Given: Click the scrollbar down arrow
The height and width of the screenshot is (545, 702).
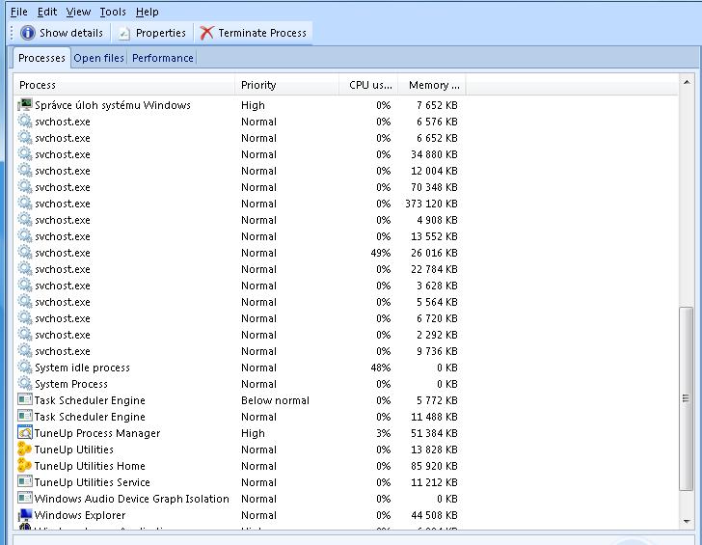Looking at the screenshot, I should 686,521.
